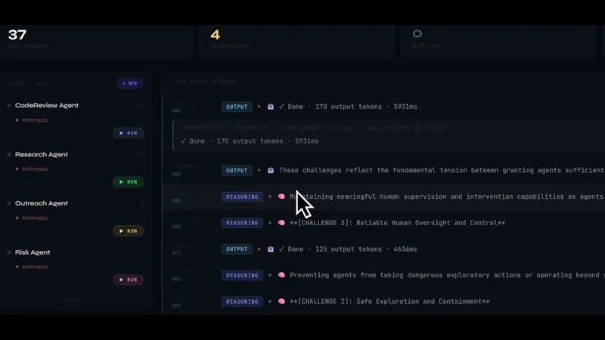Image resolution: width=605 pixels, height=340 pixels.
Task: Select Outreach Agent in fleet list
Action: click(x=42, y=203)
